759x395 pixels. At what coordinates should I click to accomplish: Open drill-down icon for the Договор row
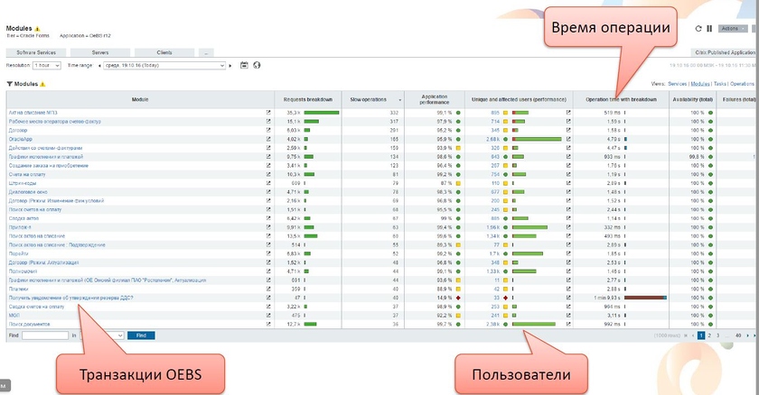tap(268, 130)
